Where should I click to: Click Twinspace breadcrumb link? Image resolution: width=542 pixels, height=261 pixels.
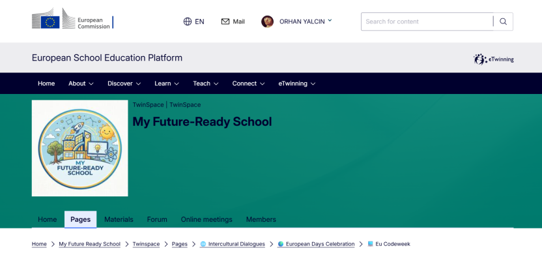click(146, 244)
